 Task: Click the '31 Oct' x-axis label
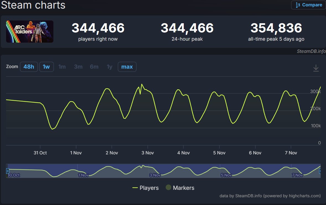(x=40, y=153)
